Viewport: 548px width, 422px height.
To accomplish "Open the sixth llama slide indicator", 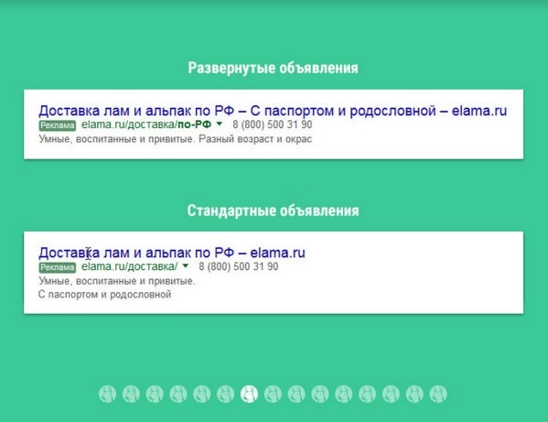I will pos(225,394).
